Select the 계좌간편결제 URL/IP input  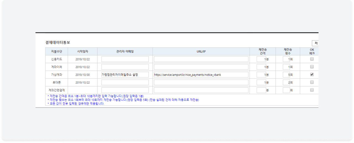[x=201, y=90]
